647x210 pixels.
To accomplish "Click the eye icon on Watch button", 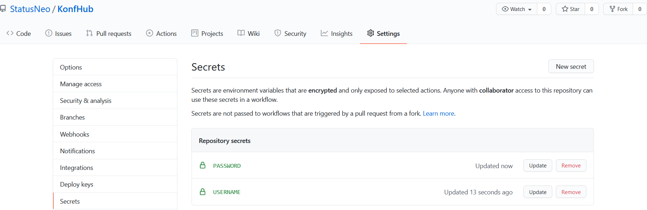I will click(x=505, y=9).
